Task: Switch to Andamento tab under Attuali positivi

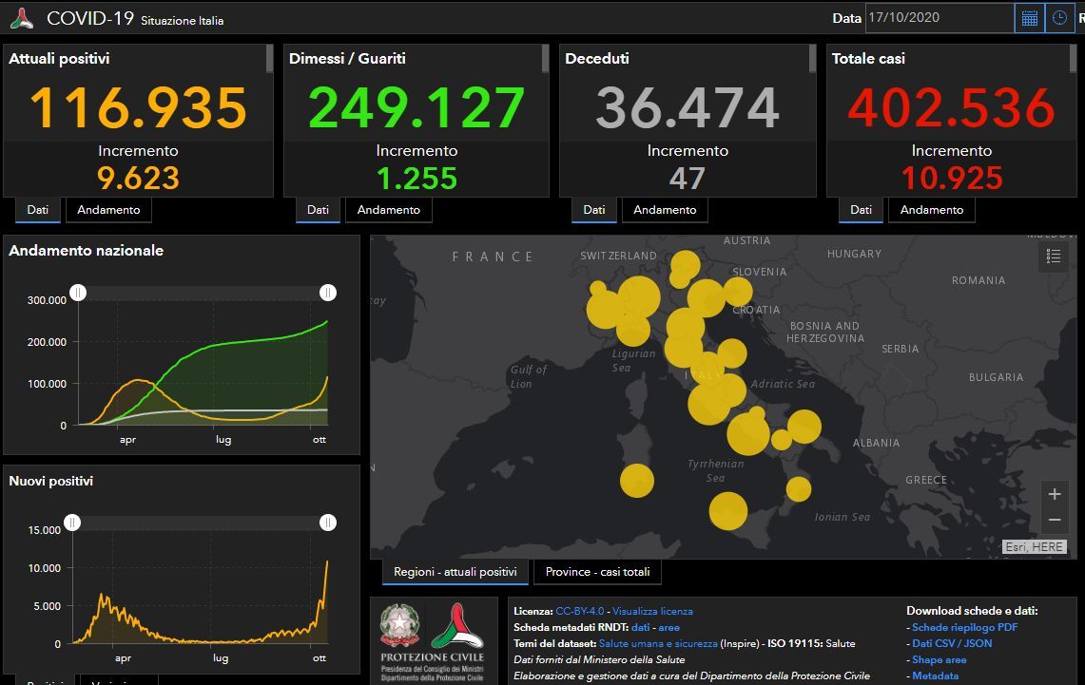Action: click(x=108, y=210)
